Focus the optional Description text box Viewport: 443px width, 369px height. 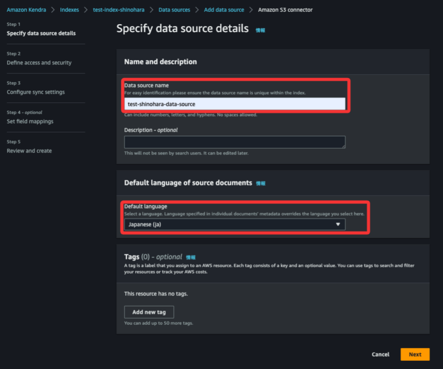coord(234,142)
